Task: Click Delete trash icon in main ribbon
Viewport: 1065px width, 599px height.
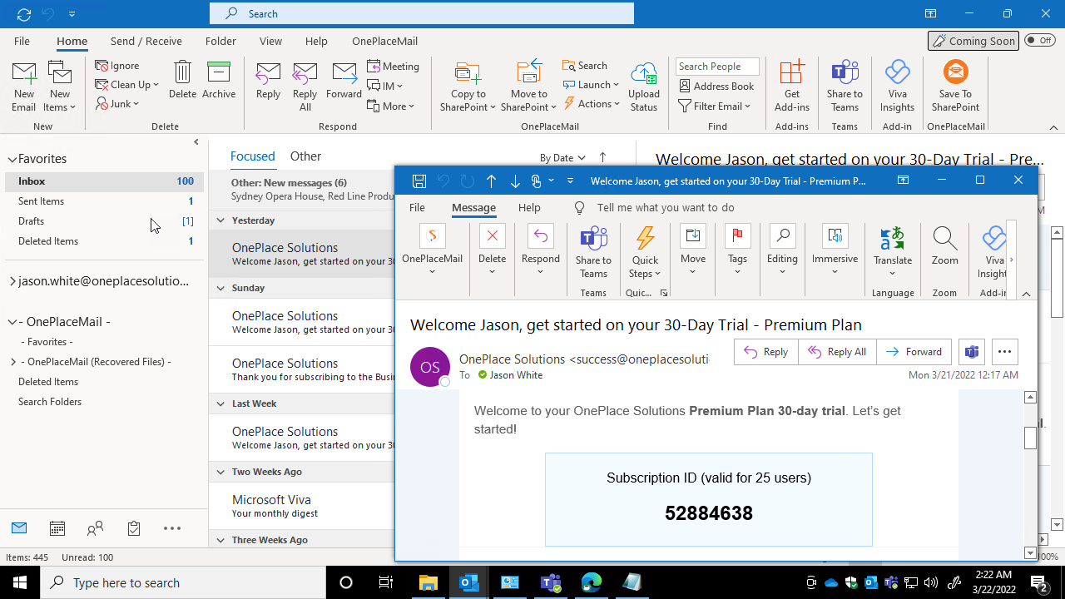Action: click(182, 80)
